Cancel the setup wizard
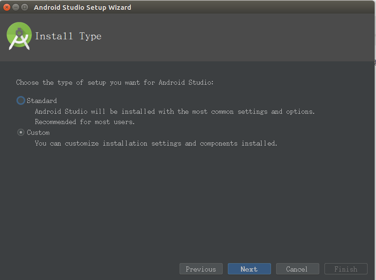This screenshot has height=280, width=376. click(x=297, y=269)
